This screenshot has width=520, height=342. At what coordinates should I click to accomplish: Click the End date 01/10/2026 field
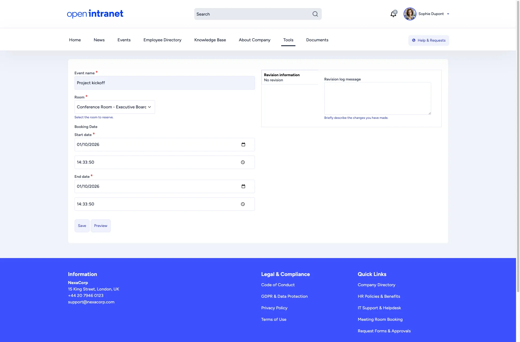pos(164,186)
